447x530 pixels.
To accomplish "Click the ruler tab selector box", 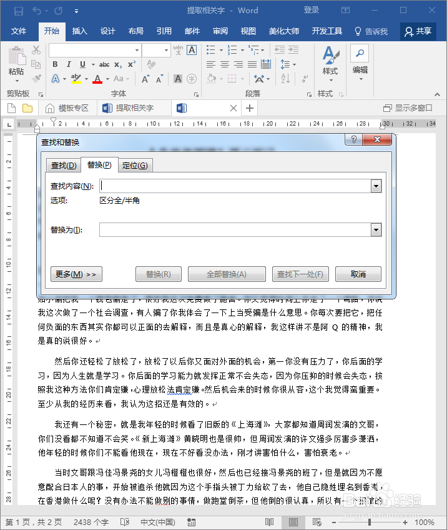I will click(x=9, y=124).
